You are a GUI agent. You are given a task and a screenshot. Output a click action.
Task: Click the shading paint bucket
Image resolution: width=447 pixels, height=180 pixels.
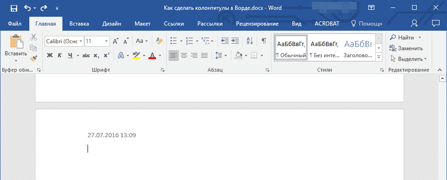click(x=238, y=55)
